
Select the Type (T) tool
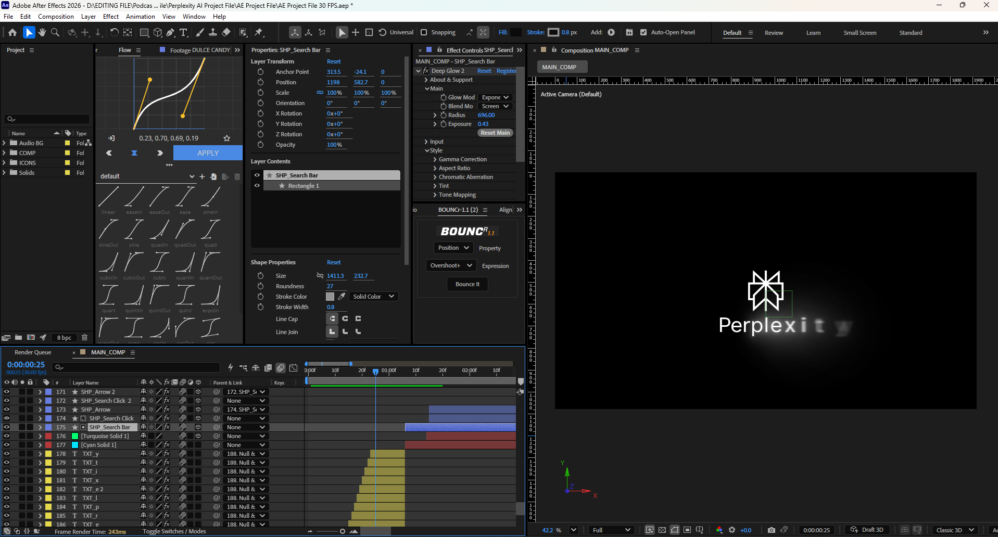point(183,32)
